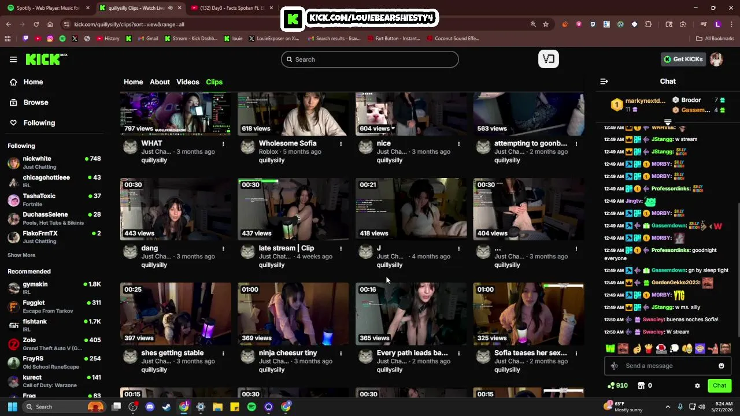Open chat settings gear icon
740x416 pixels.
pyautogui.click(x=697, y=386)
